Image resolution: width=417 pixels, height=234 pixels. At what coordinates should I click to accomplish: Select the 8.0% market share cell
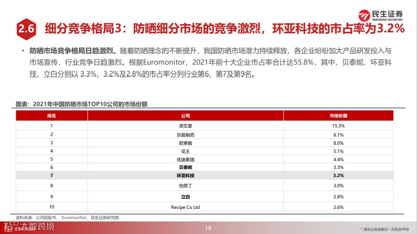click(x=338, y=143)
